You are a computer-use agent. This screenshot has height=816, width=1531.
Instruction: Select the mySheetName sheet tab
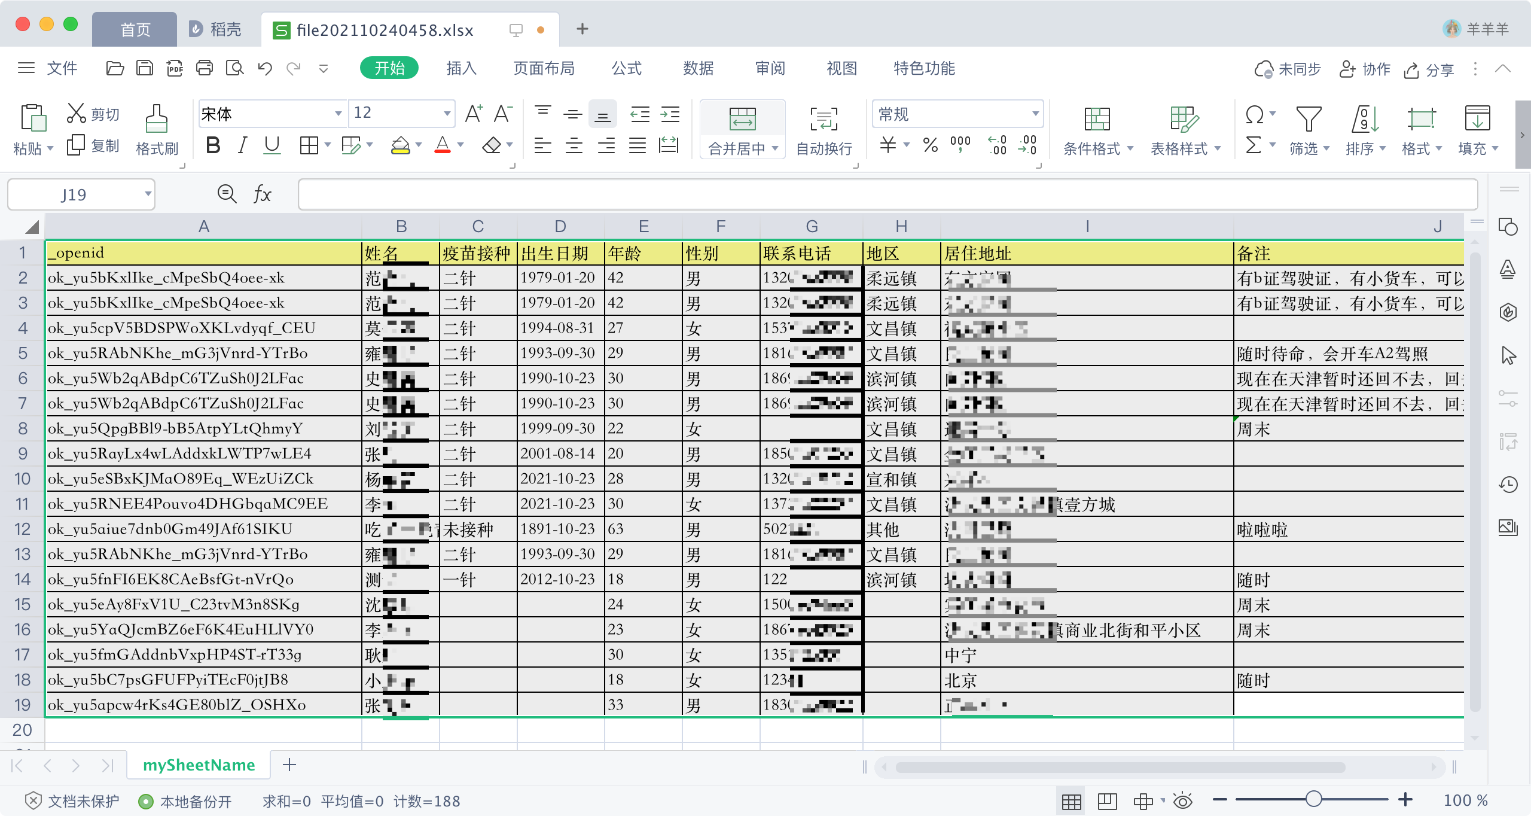[199, 765]
